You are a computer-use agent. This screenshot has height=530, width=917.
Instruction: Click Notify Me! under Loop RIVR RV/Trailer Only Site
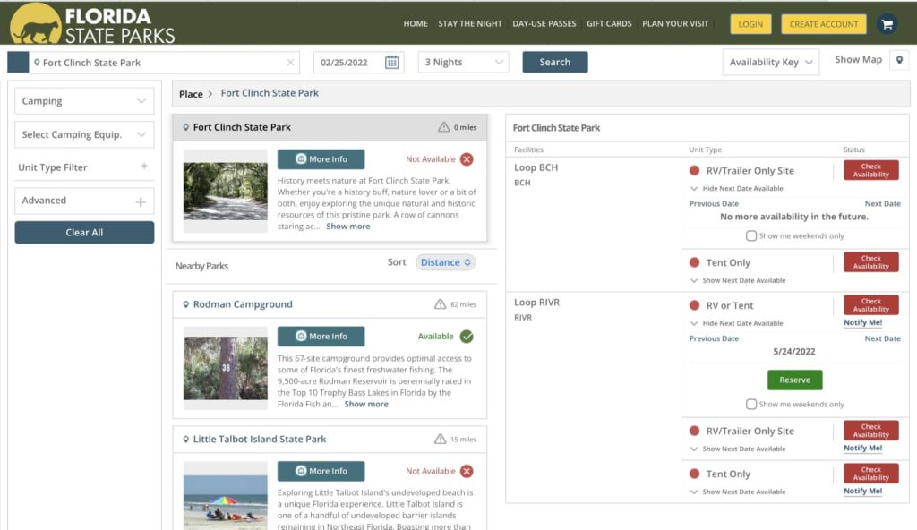[x=862, y=449]
